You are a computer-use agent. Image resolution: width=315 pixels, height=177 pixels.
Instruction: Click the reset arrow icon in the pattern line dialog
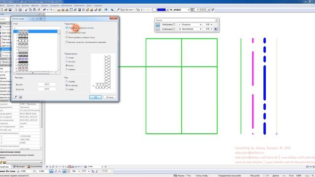tap(21, 97)
